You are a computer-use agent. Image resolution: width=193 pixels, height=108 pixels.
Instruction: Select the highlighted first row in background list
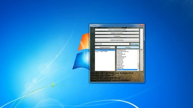[105, 50]
